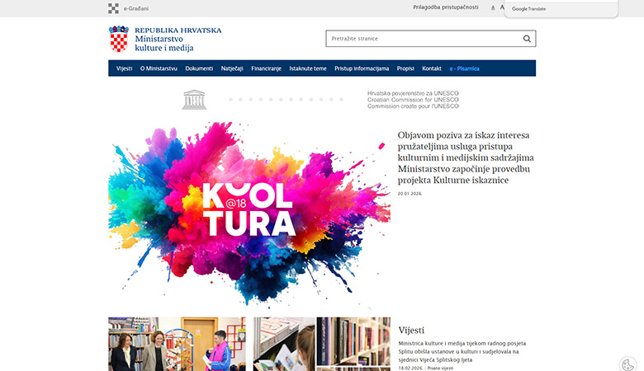The width and height of the screenshot is (644, 371).
Task: Open the Vijesti menu item
Action: (x=125, y=68)
